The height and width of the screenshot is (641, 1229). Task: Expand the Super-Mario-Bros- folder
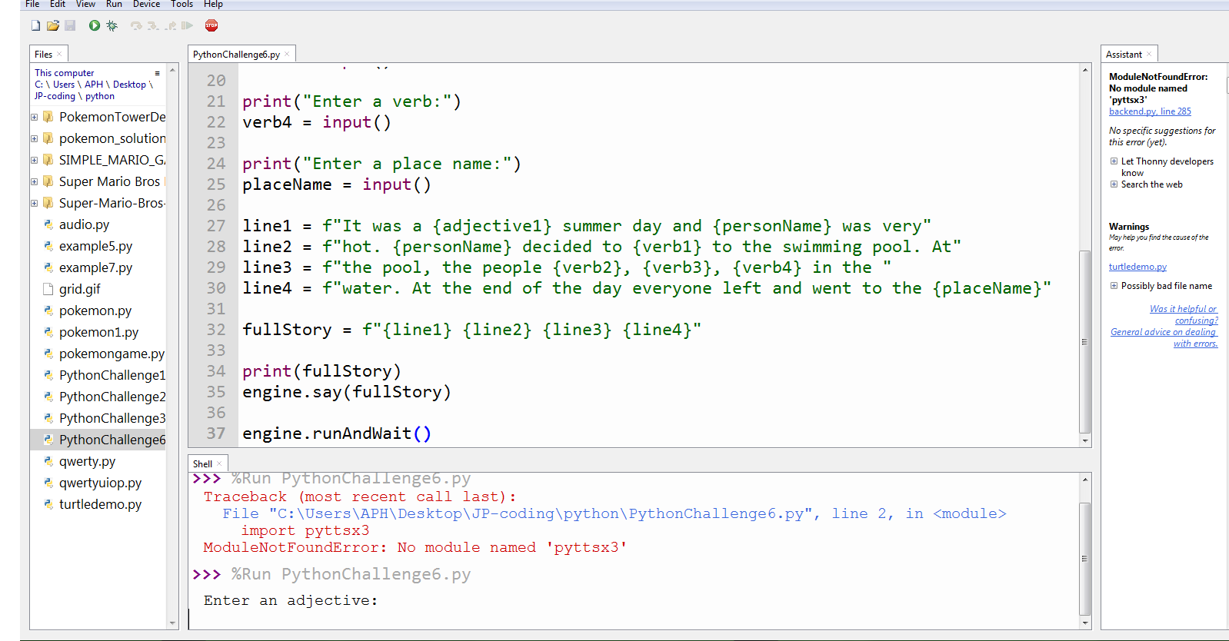click(x=34, y=203)
